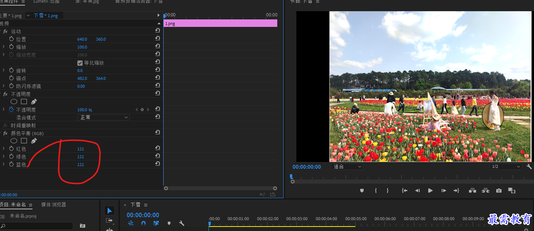Screen dimensions: 534x231
Task: Open 项目: 未命名 panel menu
Action: 31,205
